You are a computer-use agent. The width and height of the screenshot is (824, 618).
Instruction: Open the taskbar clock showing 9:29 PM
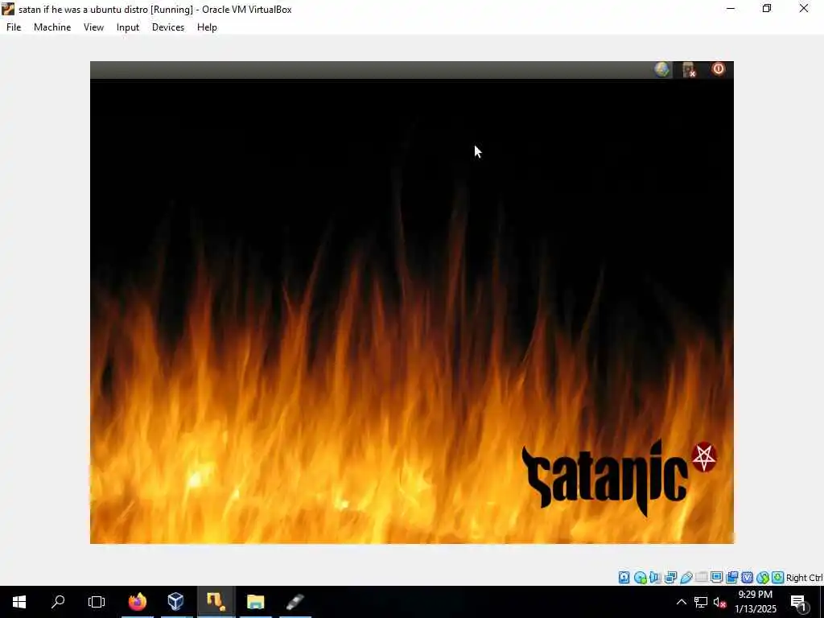pyautogui.click(x=755, y=602)
